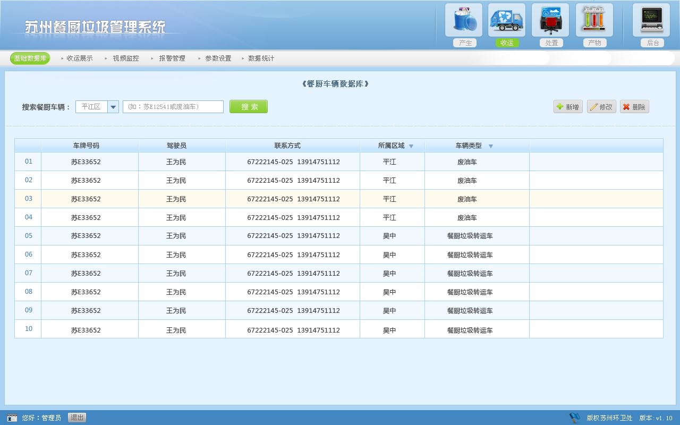Expand the 平江区 district dropdown
Viewport: 680px width, 425px height.
[113, 107]
